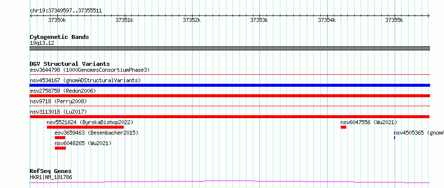Screen dimensions: 444x188
Task: Click the Cytogenetic Bands track title
Action: 59,37
